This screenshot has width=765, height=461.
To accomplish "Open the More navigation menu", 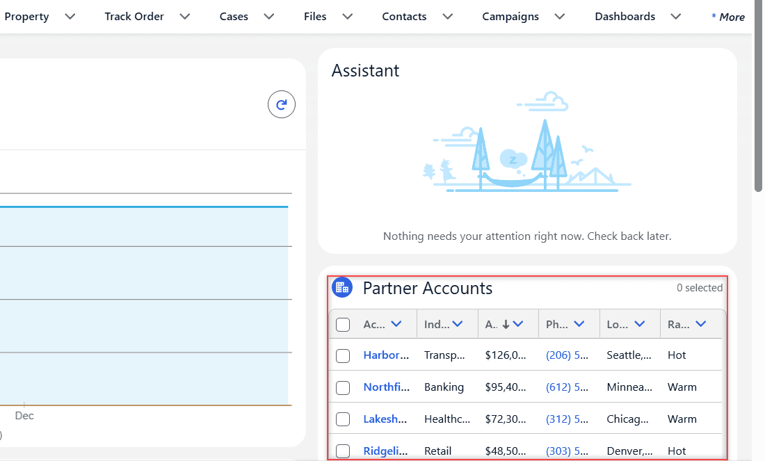I will [x=728, y=17].
